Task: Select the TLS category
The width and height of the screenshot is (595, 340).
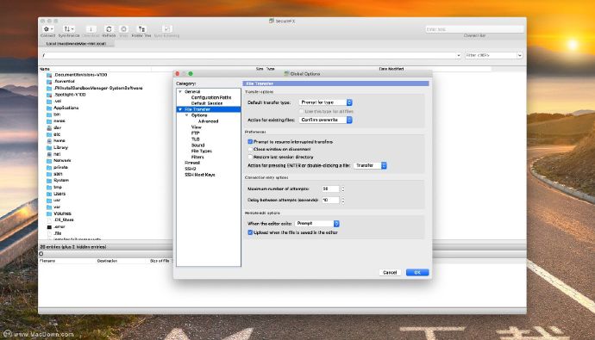Action: click(x=195, y=139)
